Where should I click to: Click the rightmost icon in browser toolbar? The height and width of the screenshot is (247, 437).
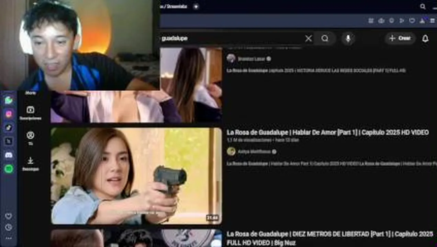[x=433, y=21]
